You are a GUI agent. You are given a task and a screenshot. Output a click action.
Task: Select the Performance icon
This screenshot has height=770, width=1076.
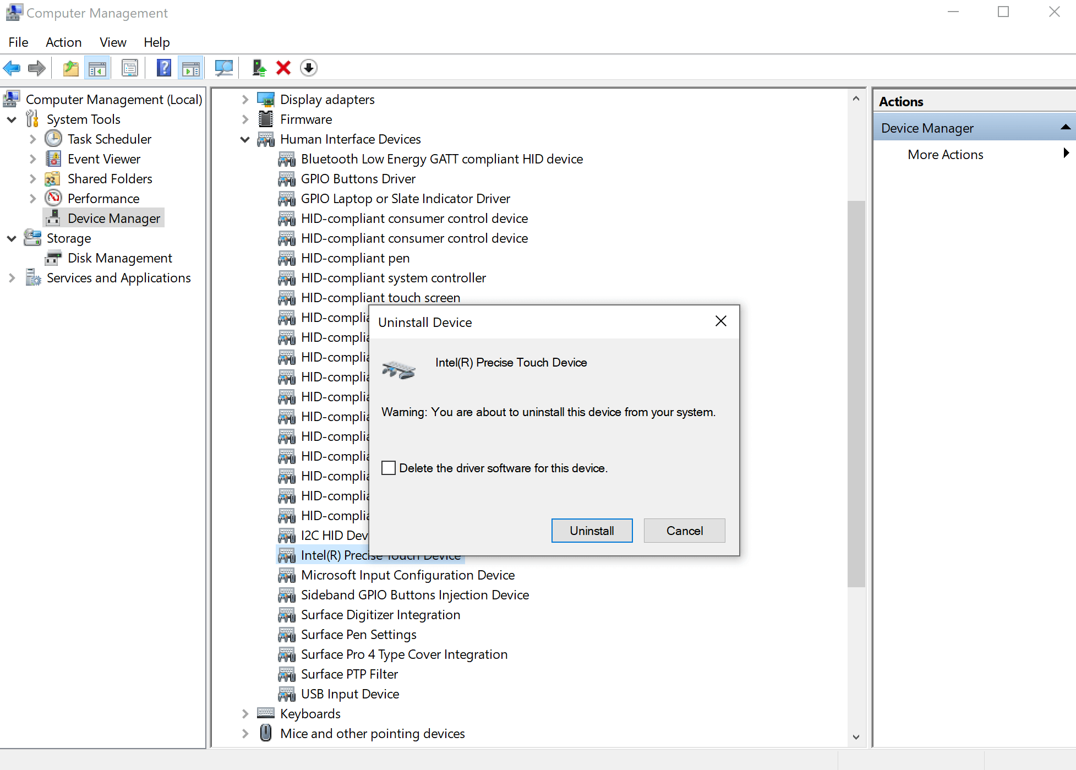pos(53,198)
